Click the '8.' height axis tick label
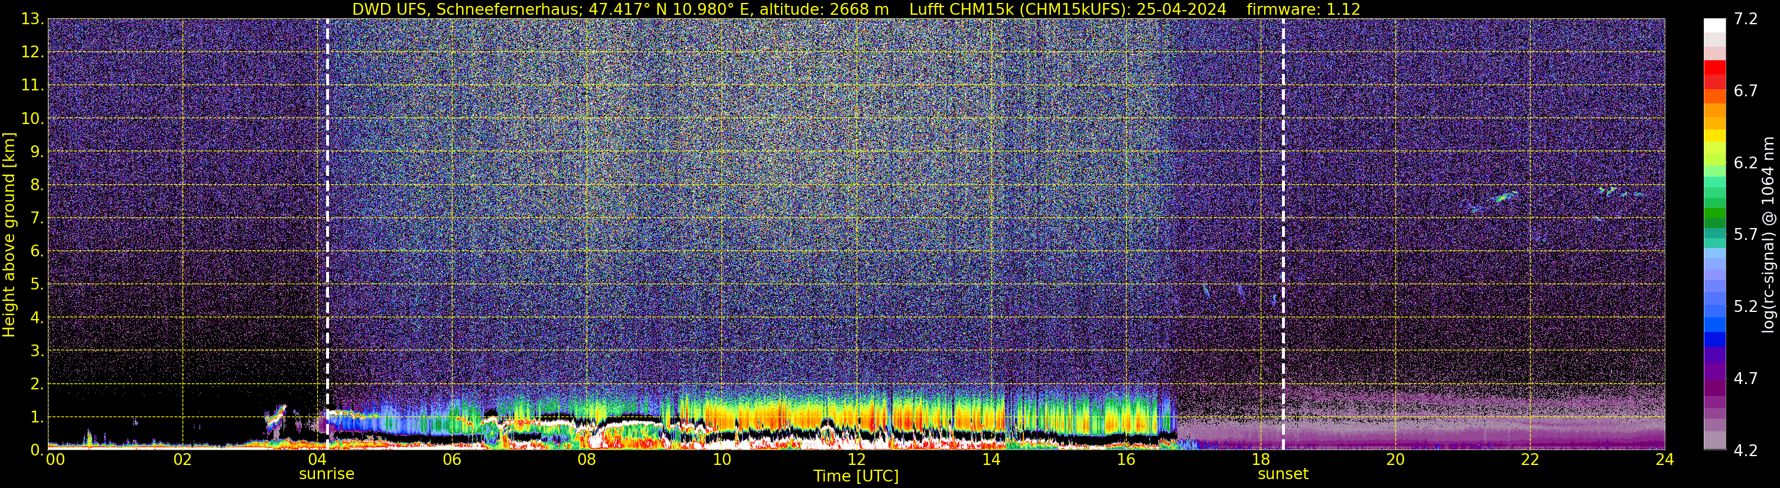Screen dimensions: 1780x488 37,186
